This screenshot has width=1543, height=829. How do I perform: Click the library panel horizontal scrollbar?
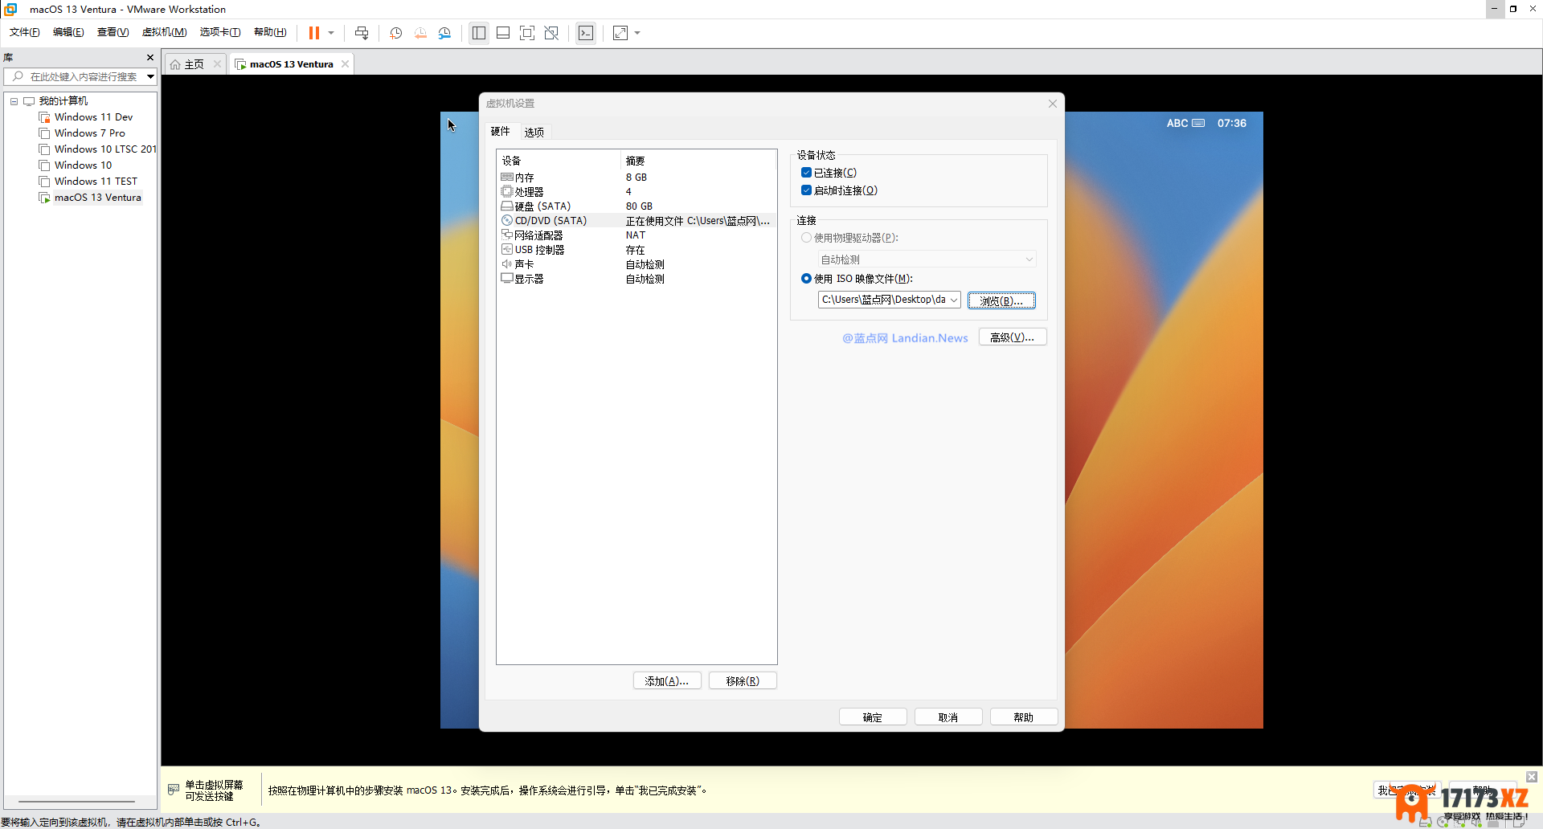tap(77, 802)
